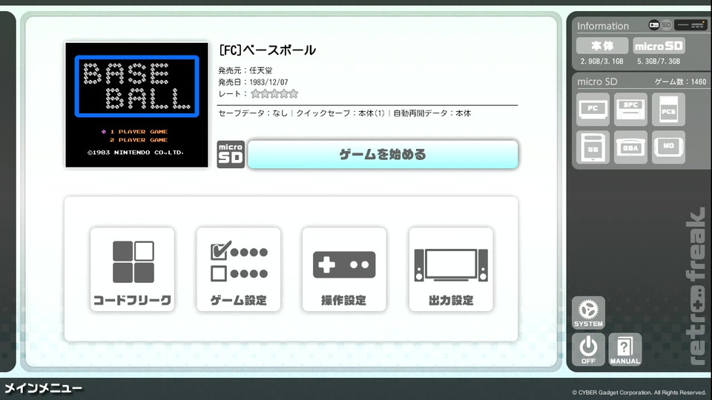The width and height of the screenshot is (712, 400).
Task: Start the game with ゲームを始める button
Action: tap(383, 155)
